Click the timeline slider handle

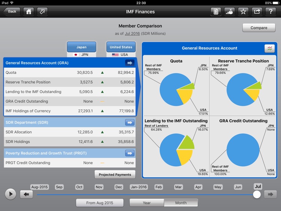click(257, 195)
